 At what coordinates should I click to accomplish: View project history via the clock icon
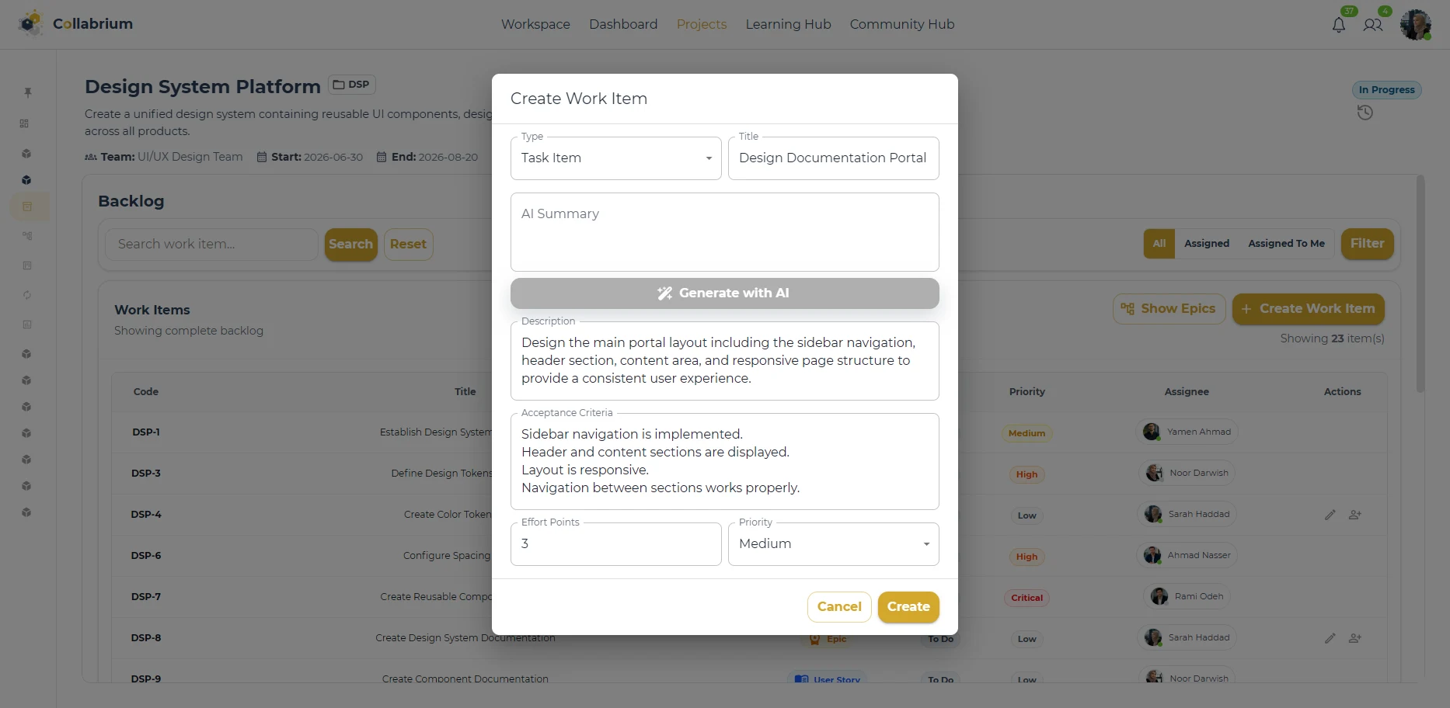(x=1365, y=113)
